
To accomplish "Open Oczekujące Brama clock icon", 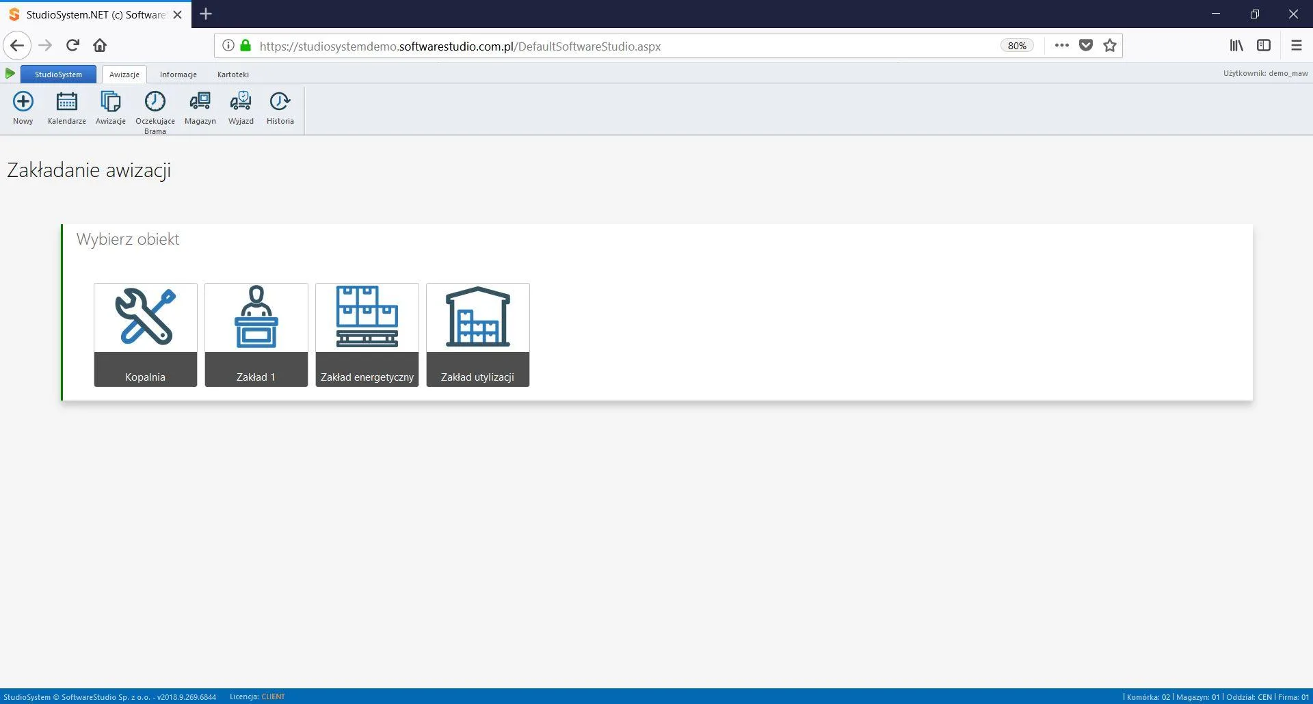I will click(x=155, y=102).
